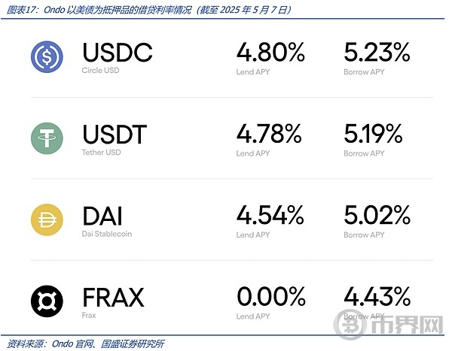452x351 pixels.
Task: Click USDT 5.19% Borrow APY value
Action: coord(373,134)
